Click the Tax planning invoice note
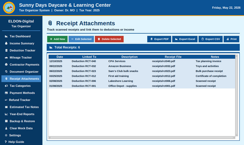This screenshot has width=244, height=145. point(208,61)
